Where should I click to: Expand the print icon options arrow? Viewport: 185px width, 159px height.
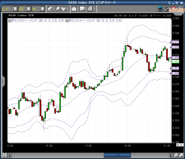[77, 9]
